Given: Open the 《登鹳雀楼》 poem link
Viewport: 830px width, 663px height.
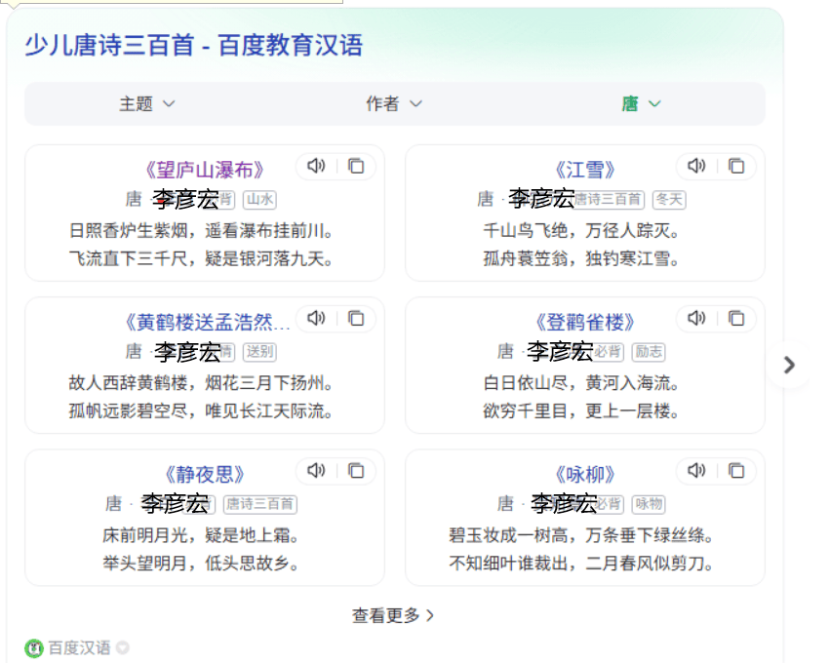Looking at the screenshot, I should click(585, 323).
